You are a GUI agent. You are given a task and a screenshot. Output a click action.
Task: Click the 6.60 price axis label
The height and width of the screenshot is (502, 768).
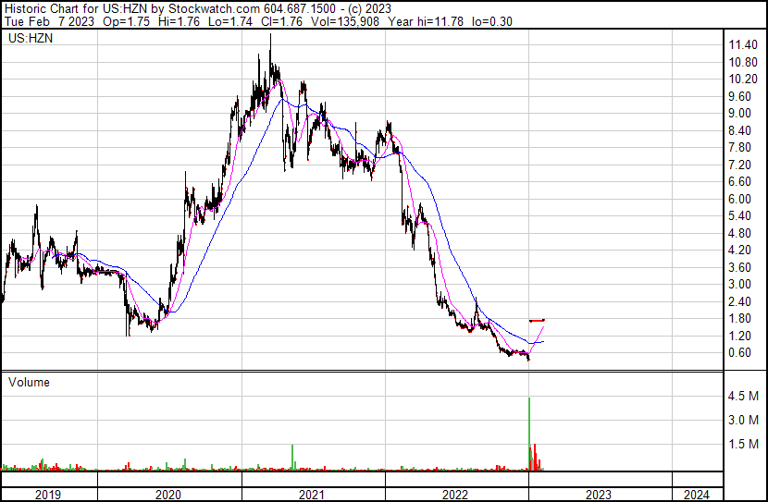(x=739, y=181)
